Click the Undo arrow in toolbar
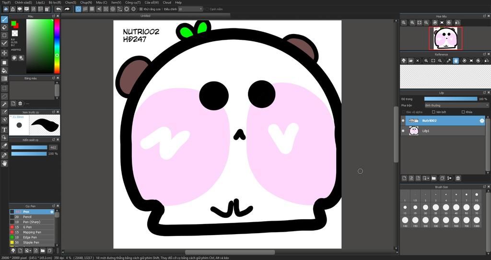Image resolution: width=491 pixels, height=260 pixels. click(58, 9)
